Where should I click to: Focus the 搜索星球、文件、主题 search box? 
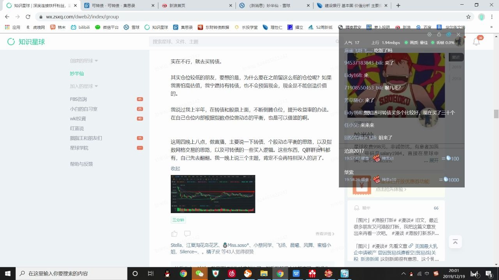coord(244,42)
